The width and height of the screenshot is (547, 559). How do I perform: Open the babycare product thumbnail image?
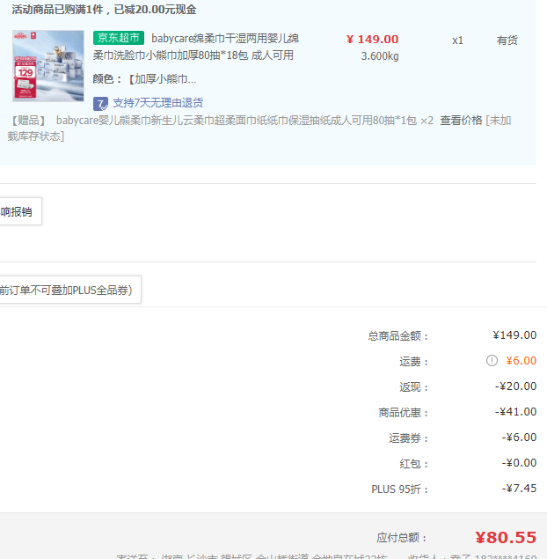point(48,66)
